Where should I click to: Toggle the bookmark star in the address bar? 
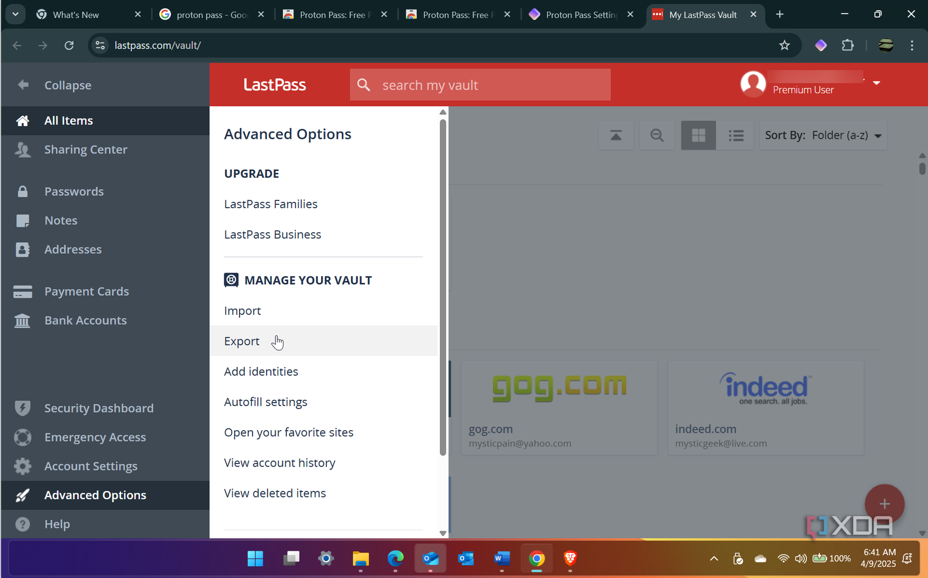[x=785, y=46]
